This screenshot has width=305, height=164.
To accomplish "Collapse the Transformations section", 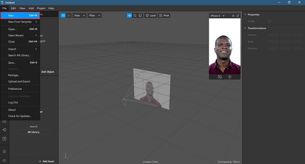I will click(x=245, y=28).
